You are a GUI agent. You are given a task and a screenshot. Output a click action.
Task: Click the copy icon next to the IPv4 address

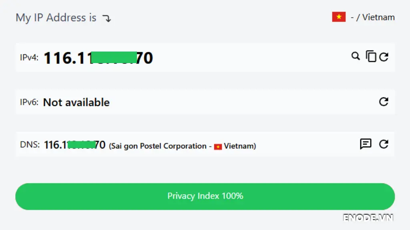tap(371, 57)
